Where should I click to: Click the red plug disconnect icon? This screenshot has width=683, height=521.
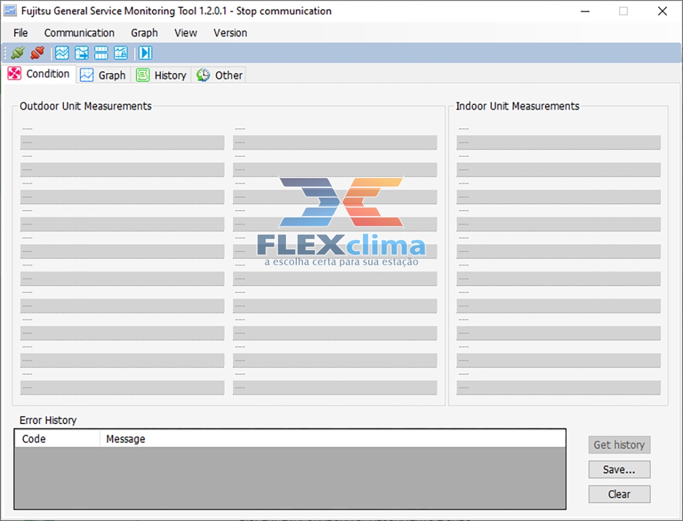point(37,52)
